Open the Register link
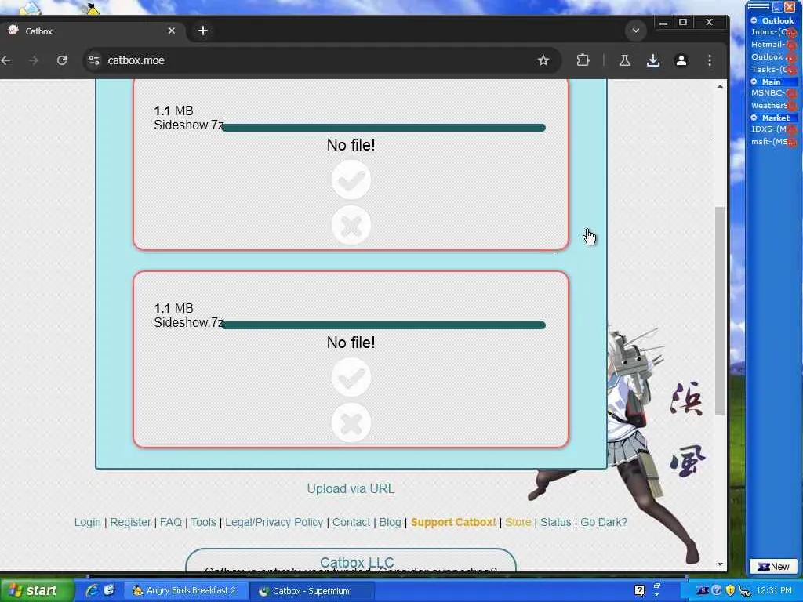Viewport: 803px width, 602px height. tap(131, 522)
